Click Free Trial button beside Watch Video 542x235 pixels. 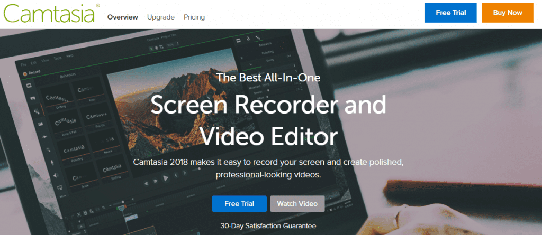[239, 204]
